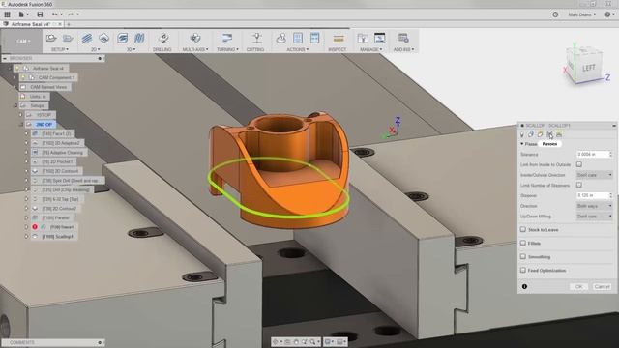Open the job status clock icon

click(x=555, y=14)
